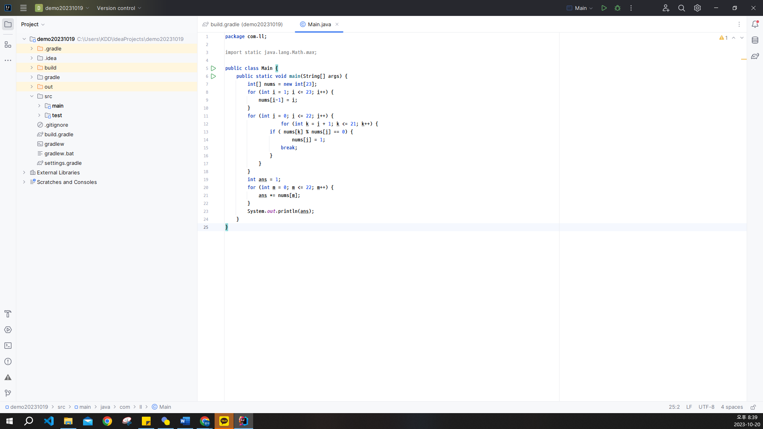Screen dimensions: 763x429
Task: Toggle the read-only lock in the status bar
Action: click(x=753, y=407)
